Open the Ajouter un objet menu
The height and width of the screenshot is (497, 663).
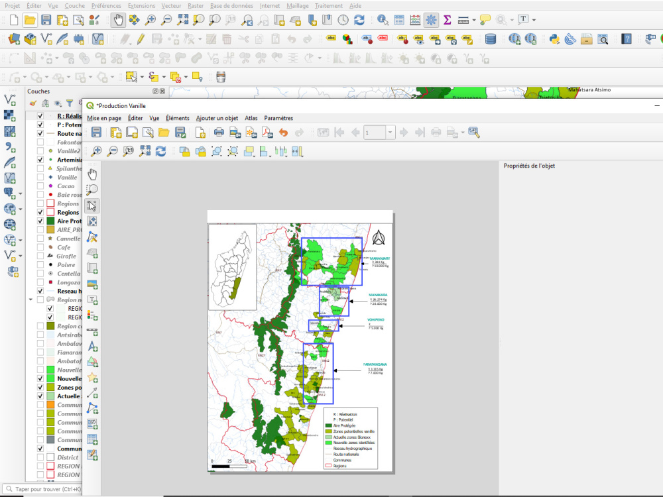(217, 119)
